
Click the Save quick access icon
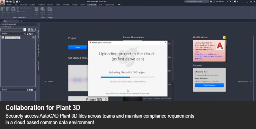tap(14, 1)
